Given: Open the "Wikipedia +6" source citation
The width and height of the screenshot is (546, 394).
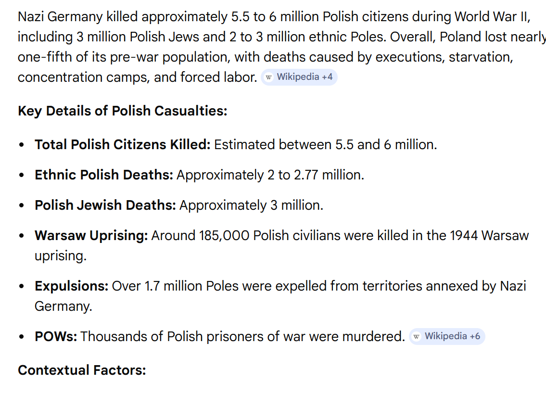Looking at the screenshot, I should (x=446, y=336).
